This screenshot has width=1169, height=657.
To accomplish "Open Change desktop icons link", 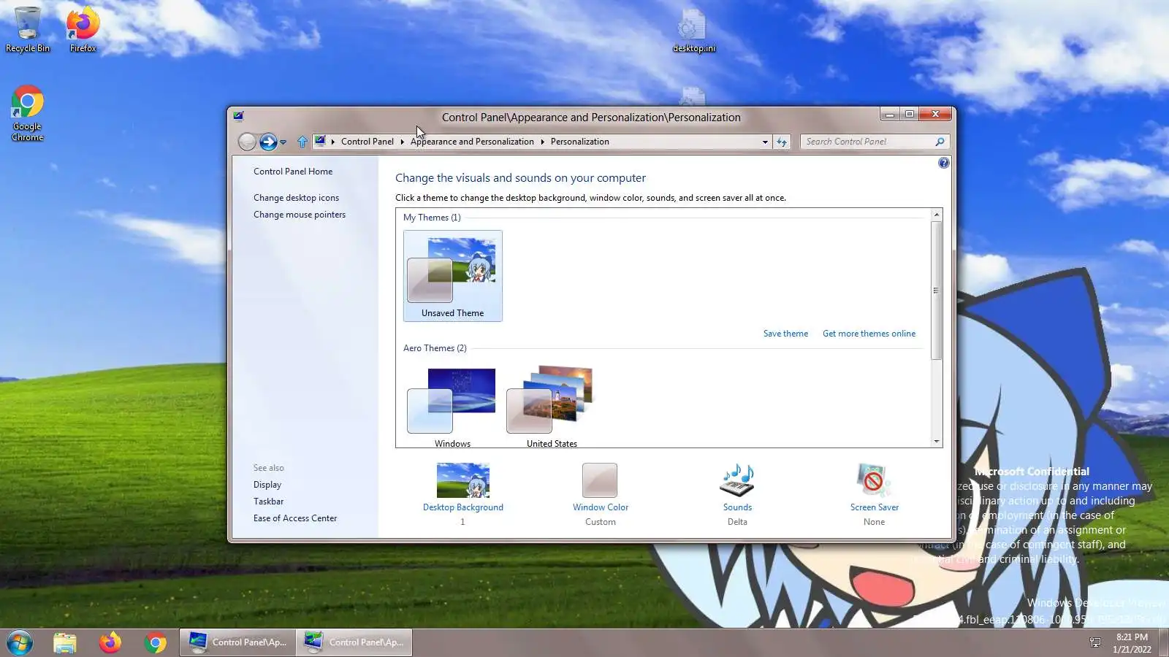I will pyautogui.click(x=296, y=198).
